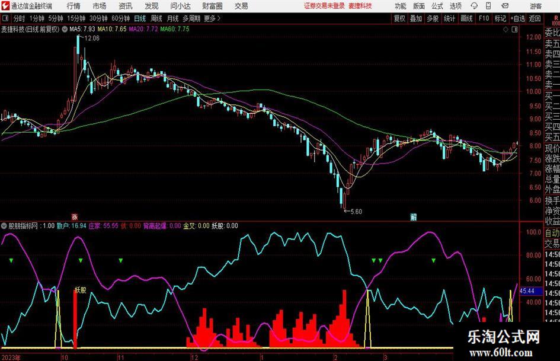Click the 复权 toolbar button
560x361 pixels.
coord(399,18)
